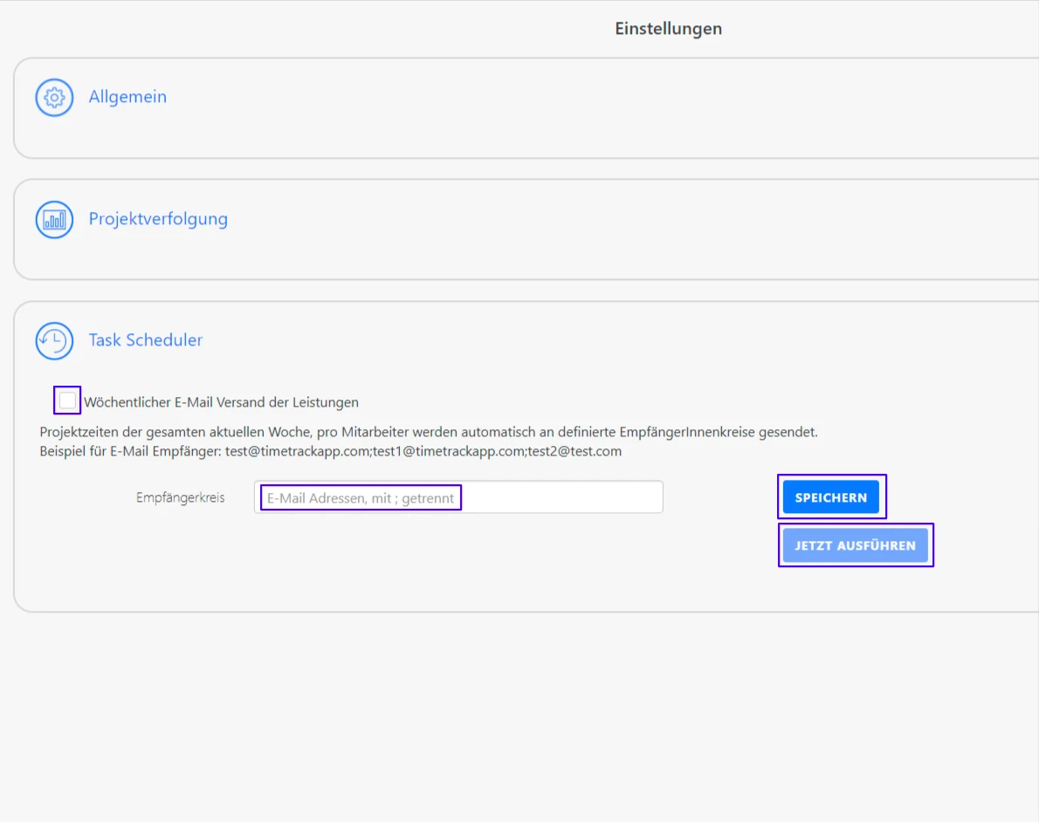Collapse the Task Scheduler section
The image size is (1039, 822).
pos(145,340)
